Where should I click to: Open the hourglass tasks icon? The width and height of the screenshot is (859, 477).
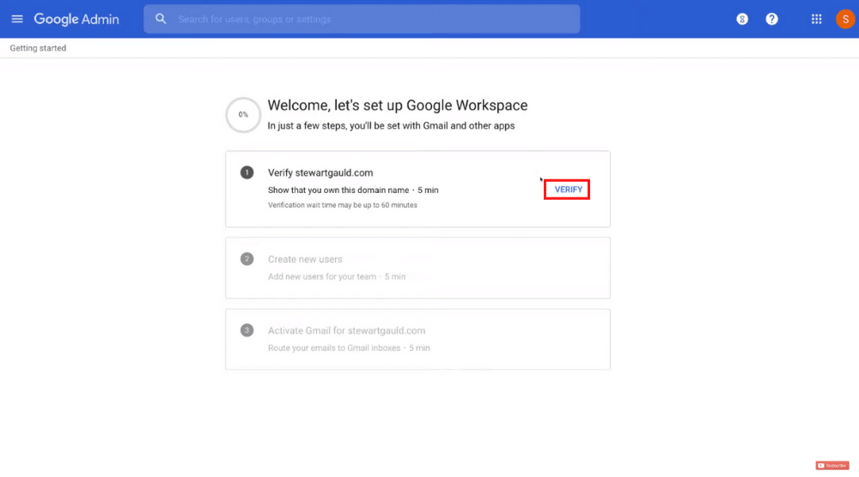pos(742,19)
